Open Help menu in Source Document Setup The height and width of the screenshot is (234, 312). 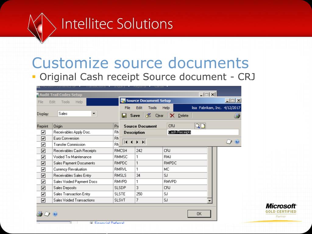(166, 108)
